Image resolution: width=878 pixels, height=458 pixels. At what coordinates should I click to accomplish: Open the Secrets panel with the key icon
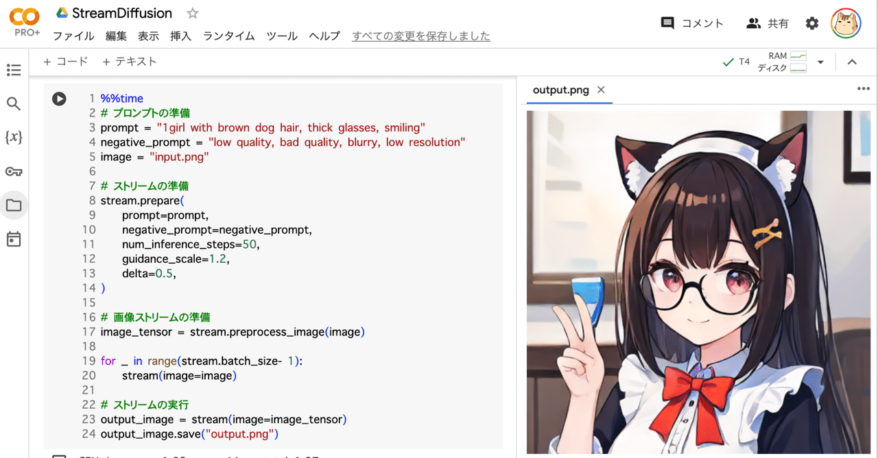(x=14, y=171)
